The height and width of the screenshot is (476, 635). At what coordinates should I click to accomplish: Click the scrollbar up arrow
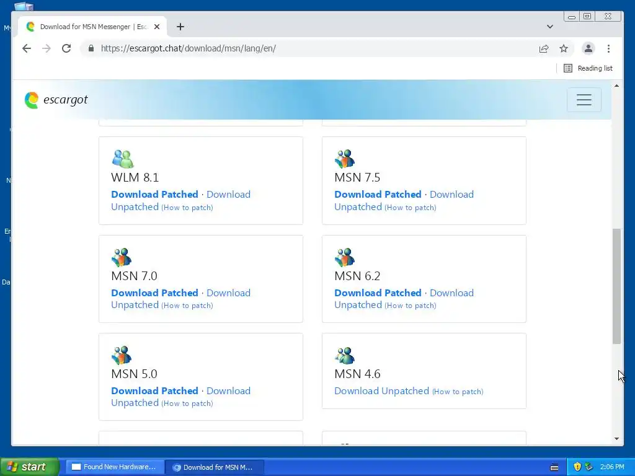click(616, 86)
